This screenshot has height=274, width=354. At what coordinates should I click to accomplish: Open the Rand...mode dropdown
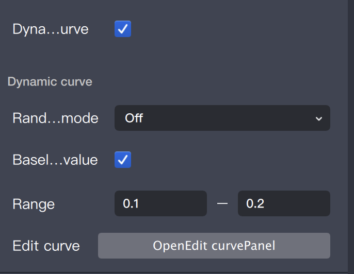click(x=222, y=118)
